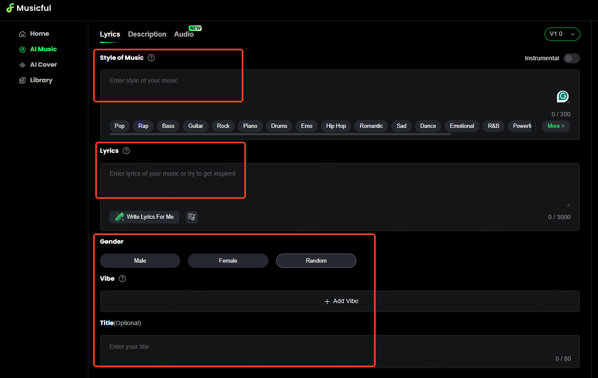Click the lyrics structure icon button
Image resolution: width=598 pixels, height=378 pixels.
[x=192, y=217]
